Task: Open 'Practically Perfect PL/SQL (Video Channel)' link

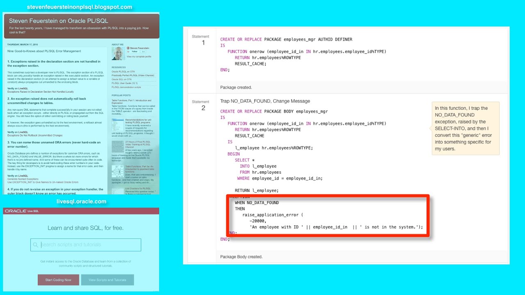Action: point(133,75)
